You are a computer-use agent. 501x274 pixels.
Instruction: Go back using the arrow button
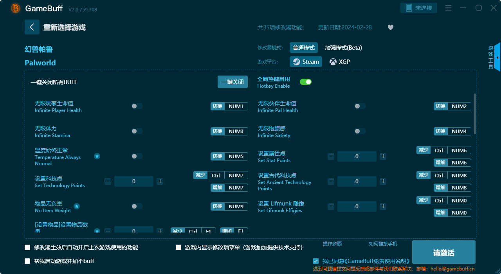tap(32, 27)
